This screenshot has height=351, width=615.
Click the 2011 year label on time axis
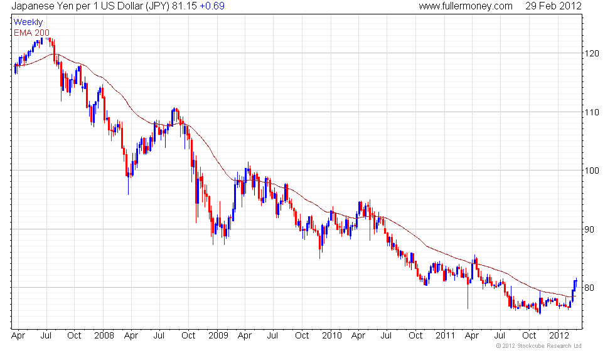tap(445, 336)
